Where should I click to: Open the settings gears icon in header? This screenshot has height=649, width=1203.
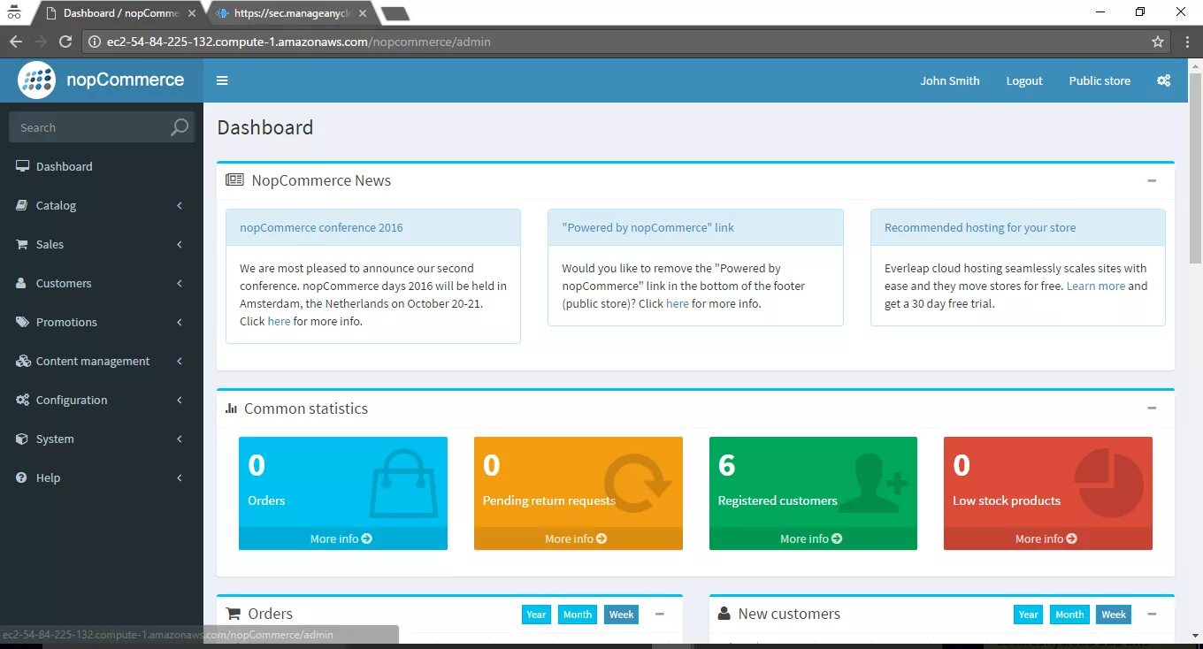coord(1164,80)
